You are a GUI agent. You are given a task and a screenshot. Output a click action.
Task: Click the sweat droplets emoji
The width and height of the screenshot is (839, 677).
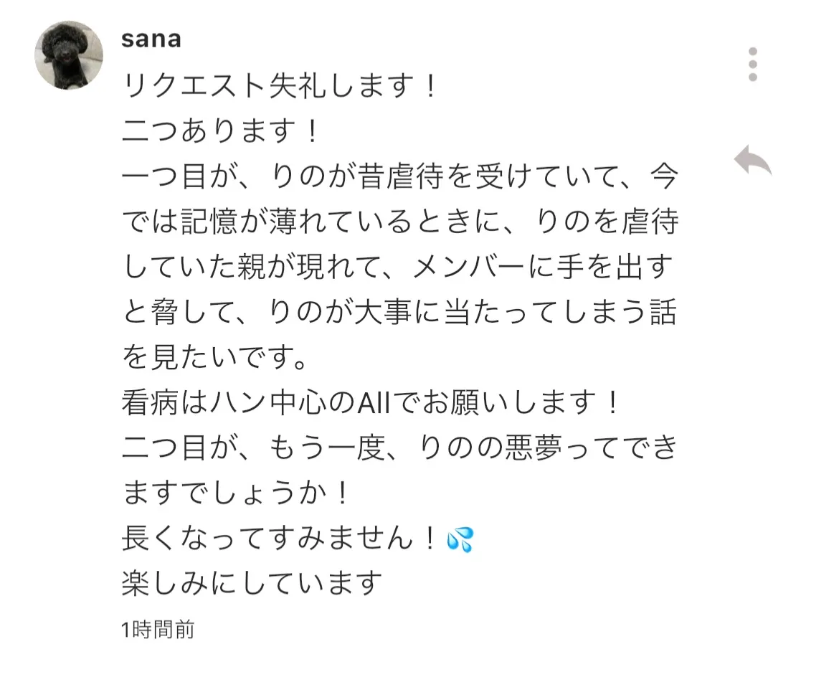[x=460, y=539]
